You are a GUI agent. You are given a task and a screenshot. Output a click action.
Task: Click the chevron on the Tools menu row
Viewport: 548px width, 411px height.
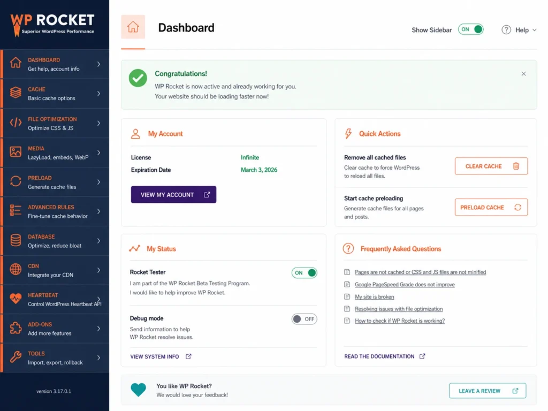pos(99,357)
